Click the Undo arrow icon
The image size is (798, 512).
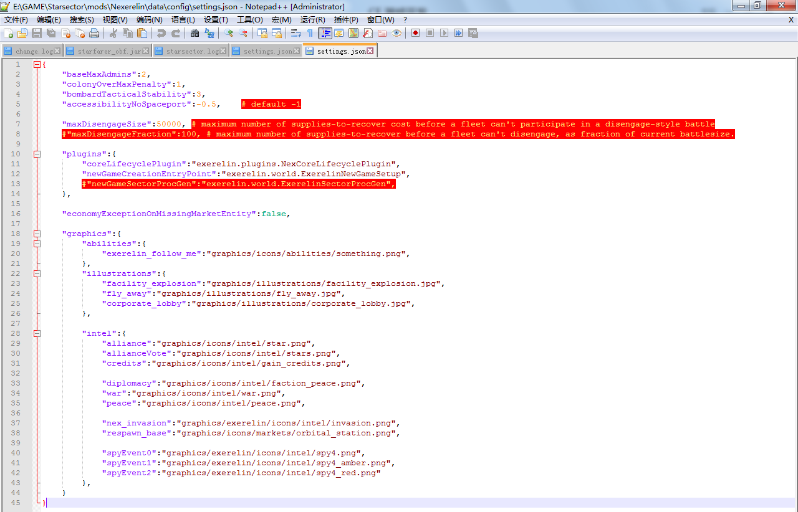[161, 33]
